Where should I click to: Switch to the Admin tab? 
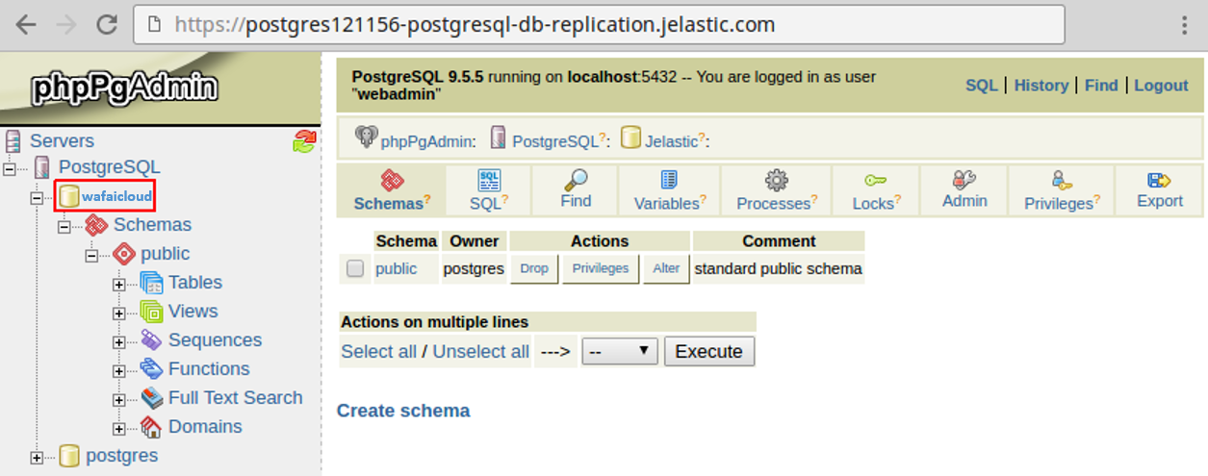click(x=964, y=190)
